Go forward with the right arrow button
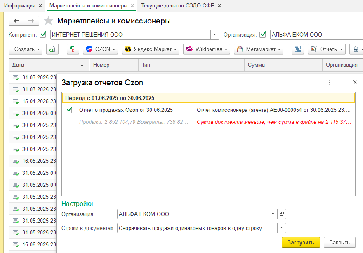 (31, 21)
